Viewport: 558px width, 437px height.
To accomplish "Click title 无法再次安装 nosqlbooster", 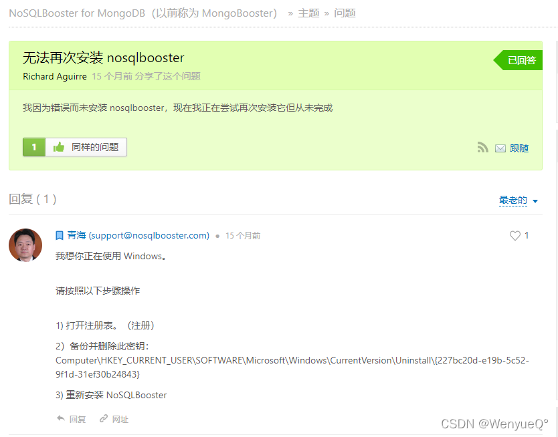I will [104, 57].
